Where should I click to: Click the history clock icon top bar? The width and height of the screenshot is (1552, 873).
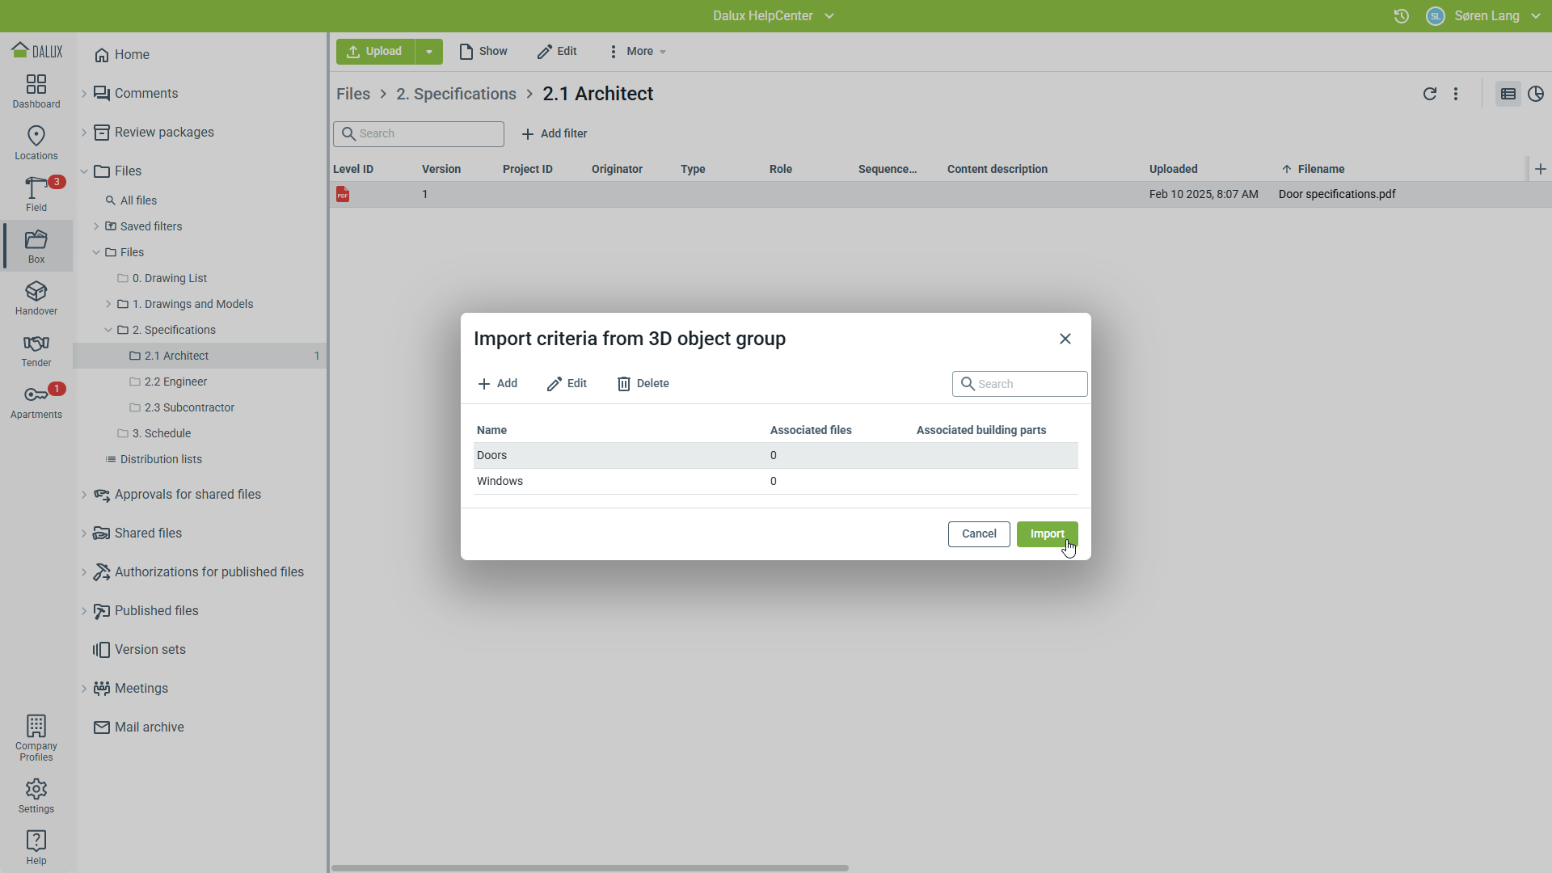(1402, 16)
